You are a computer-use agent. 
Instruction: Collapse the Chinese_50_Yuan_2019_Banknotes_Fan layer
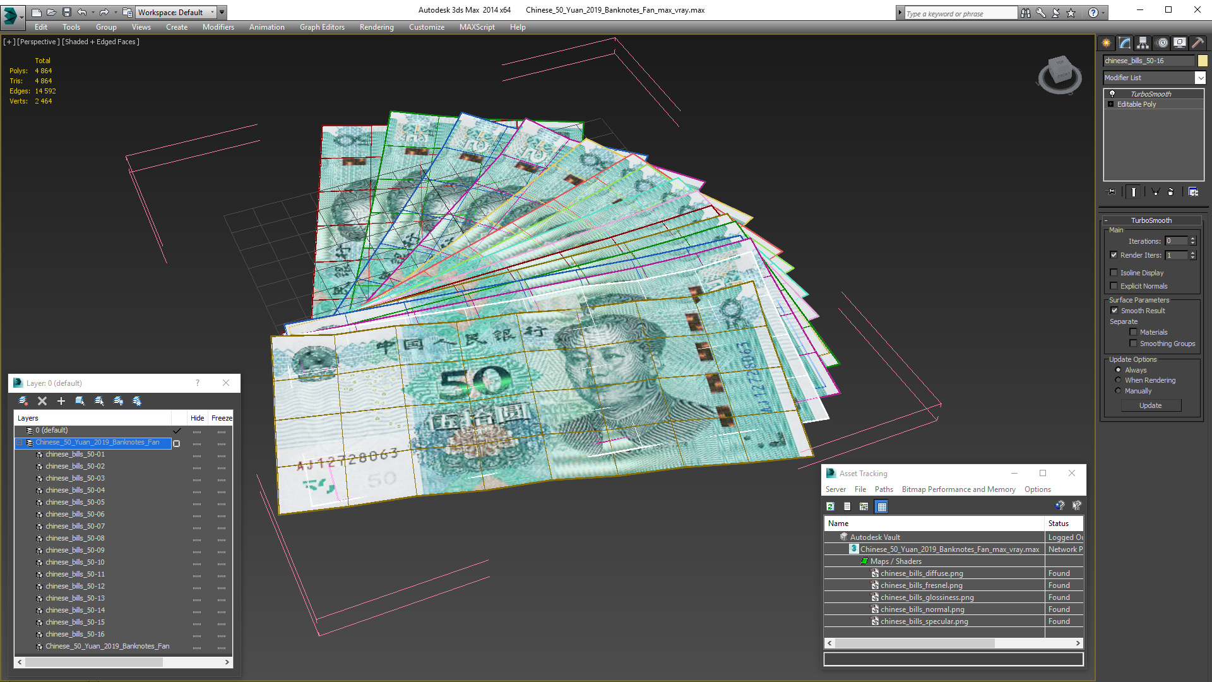point(19,443)
